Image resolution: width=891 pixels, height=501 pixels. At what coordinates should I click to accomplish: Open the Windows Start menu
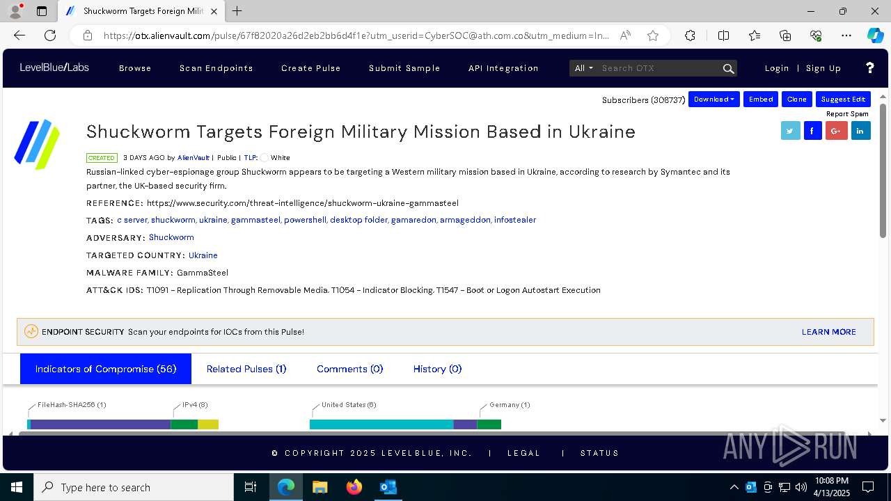[17, 487]
